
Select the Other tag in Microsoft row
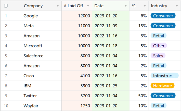point(159,46)
